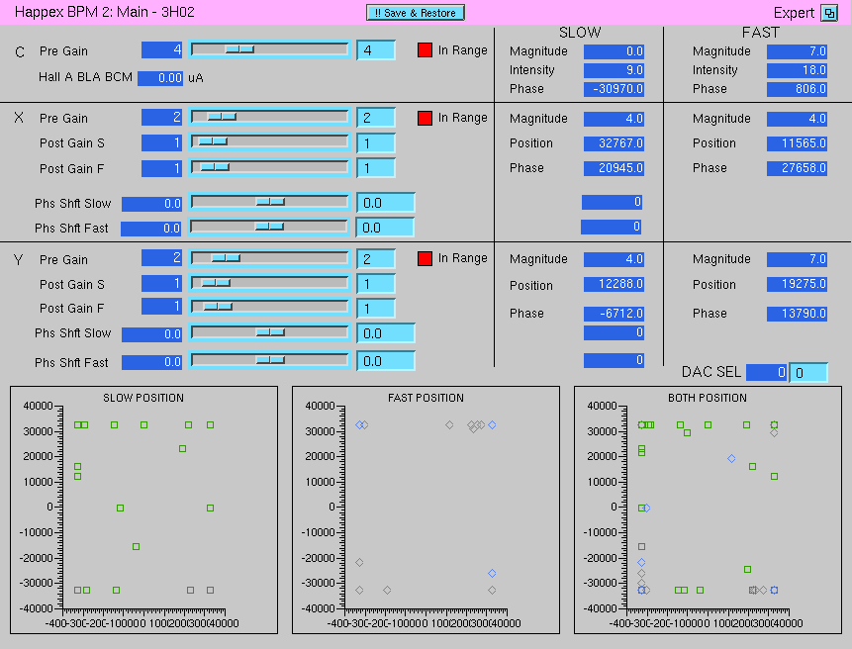The height and width of the screenshot is (649, 852).
Task: Click the DAC SEL entry field
Action: (808, 373)
